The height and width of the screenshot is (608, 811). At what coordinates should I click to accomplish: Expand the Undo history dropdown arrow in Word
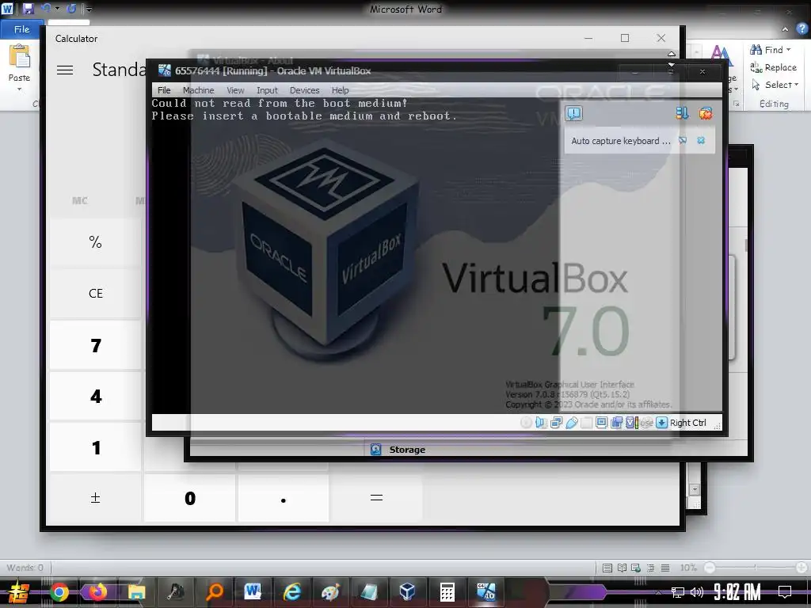coord(57,8)
